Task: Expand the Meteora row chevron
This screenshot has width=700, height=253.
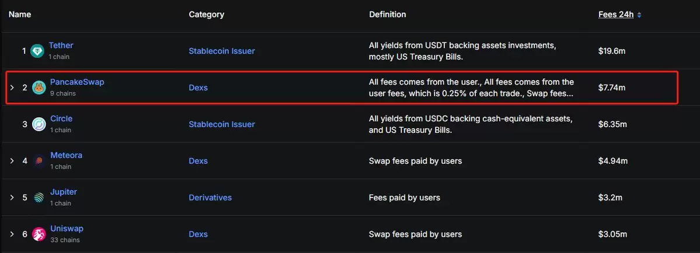Action: click(12, 161)
